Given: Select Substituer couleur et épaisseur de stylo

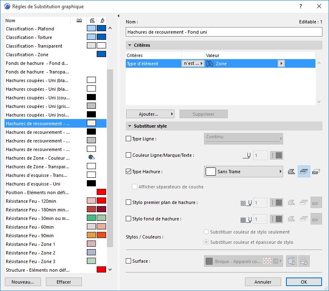Looking at the screenshot, I should [206, 242].
